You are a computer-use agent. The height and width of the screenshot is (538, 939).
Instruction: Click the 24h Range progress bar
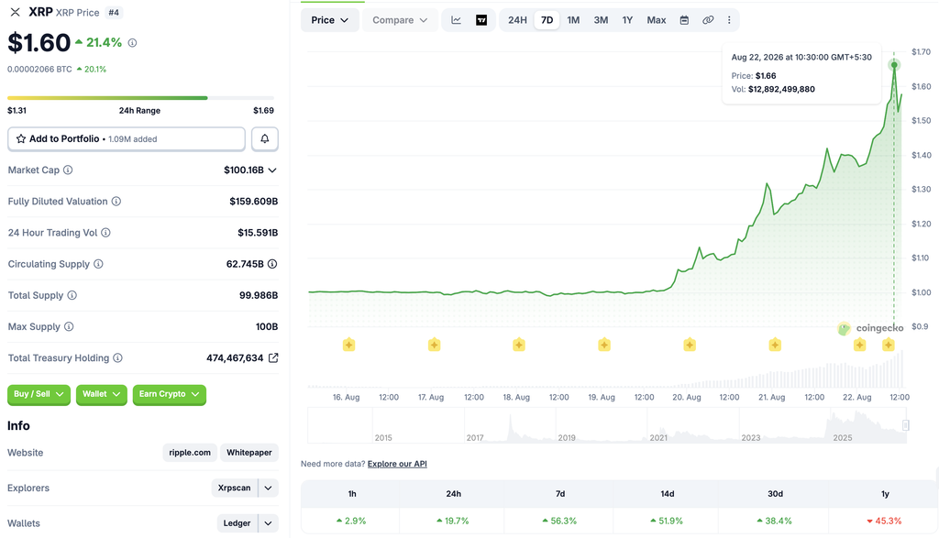pyautogui.click(x=140, y=97)
